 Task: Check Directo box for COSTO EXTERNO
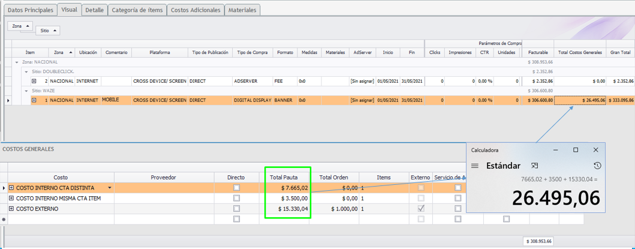coord(236,208)
